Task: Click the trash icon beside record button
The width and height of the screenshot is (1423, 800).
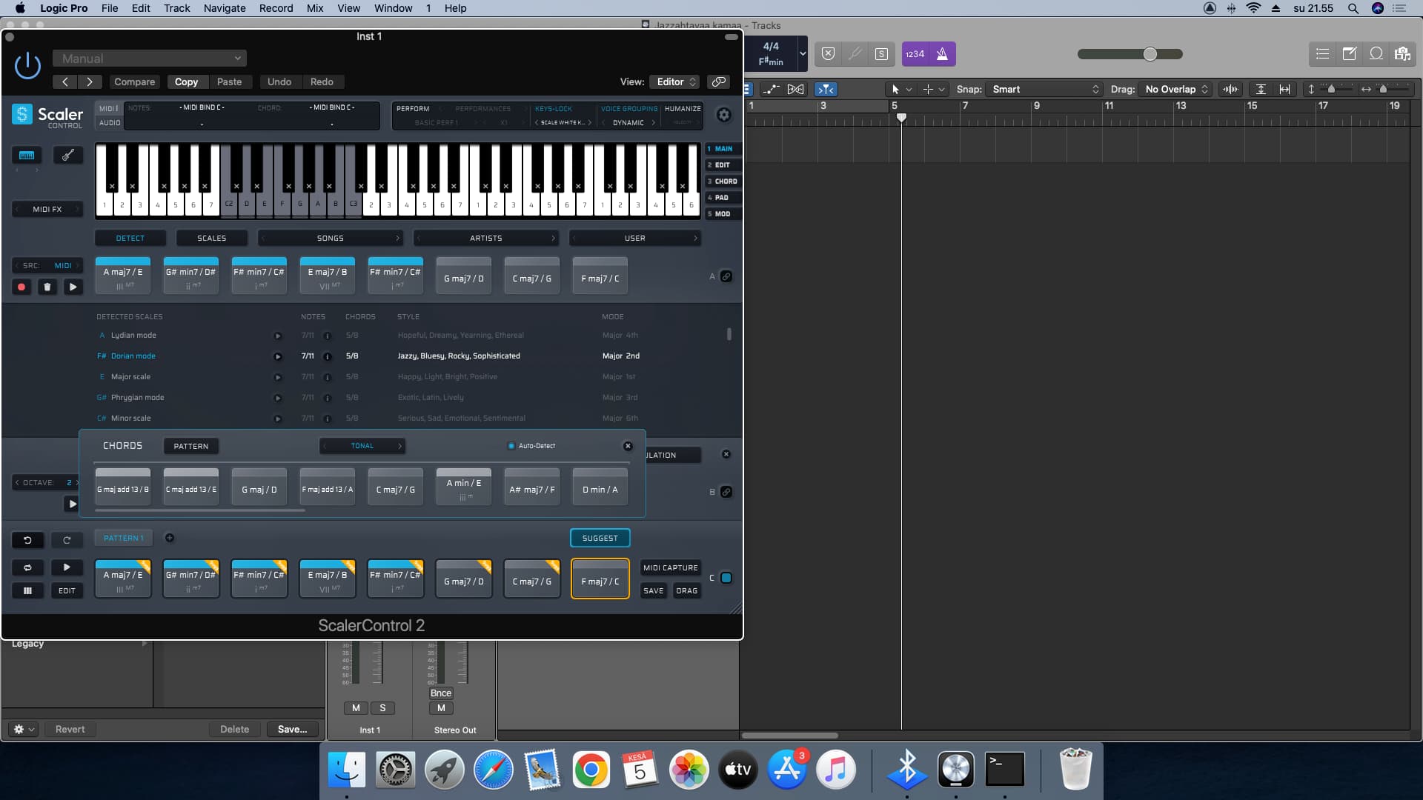Action: tap(47, 287)
